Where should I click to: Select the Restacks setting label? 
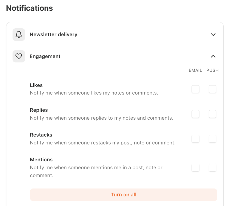coord(41,135)
